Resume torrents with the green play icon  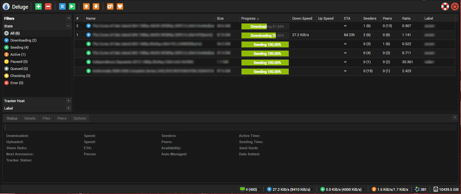click(72, 6)
